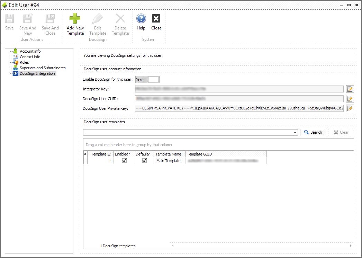Image resolution: width=362 pixels, height=258 pixels.
Task: Sort by Enabled? column header
Action: (x=124, y=154)
